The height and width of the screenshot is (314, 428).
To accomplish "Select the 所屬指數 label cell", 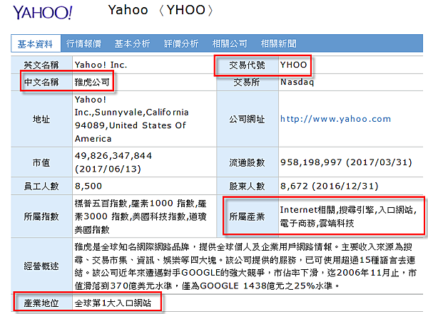I will pyautogui.click(x=41, y=216).
